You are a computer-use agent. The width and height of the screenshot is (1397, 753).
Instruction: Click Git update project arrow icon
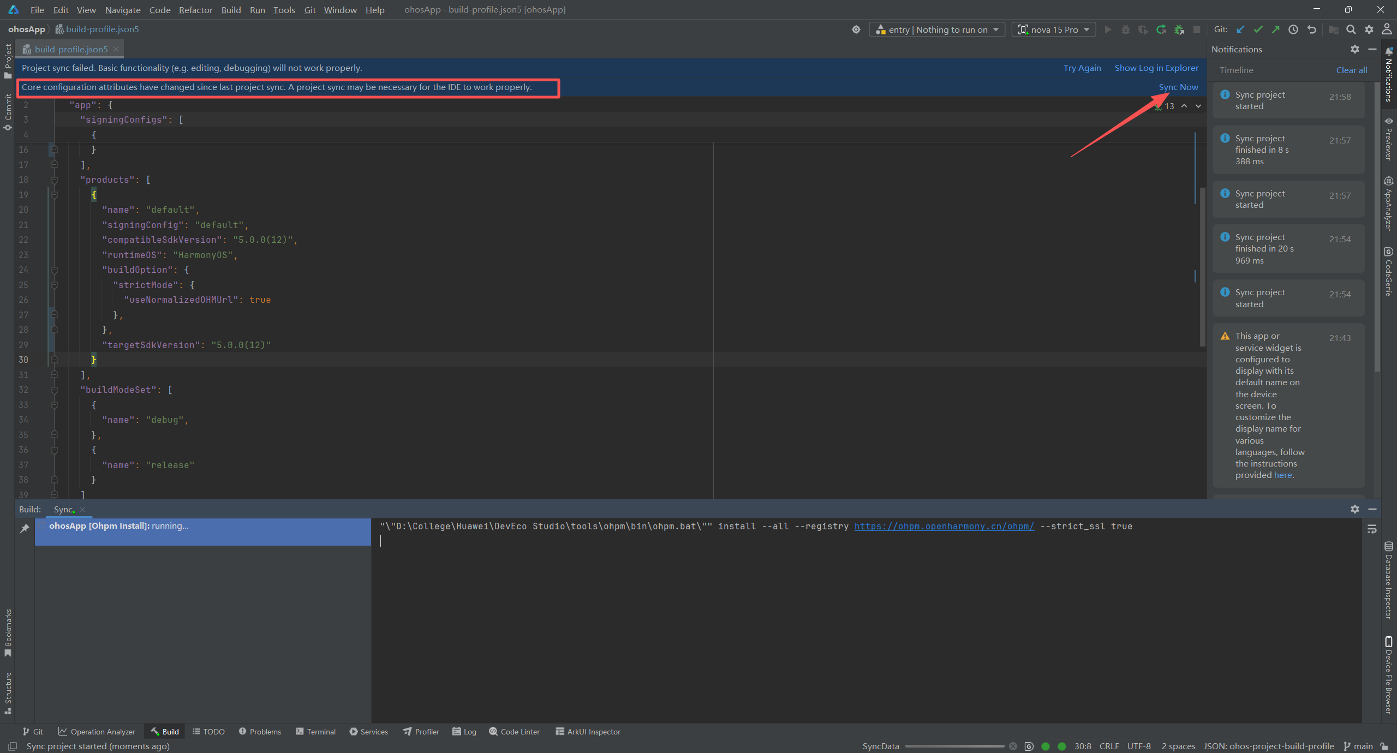1240,29
